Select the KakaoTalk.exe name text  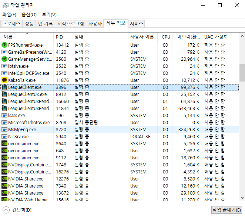click(22, 80)
